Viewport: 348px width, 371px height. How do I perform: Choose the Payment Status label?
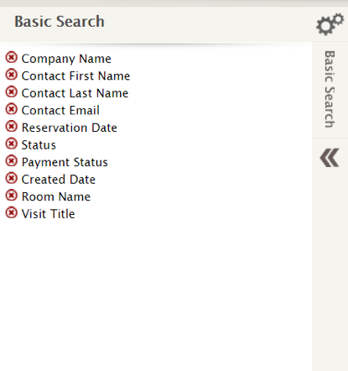[x=65, y=163]
